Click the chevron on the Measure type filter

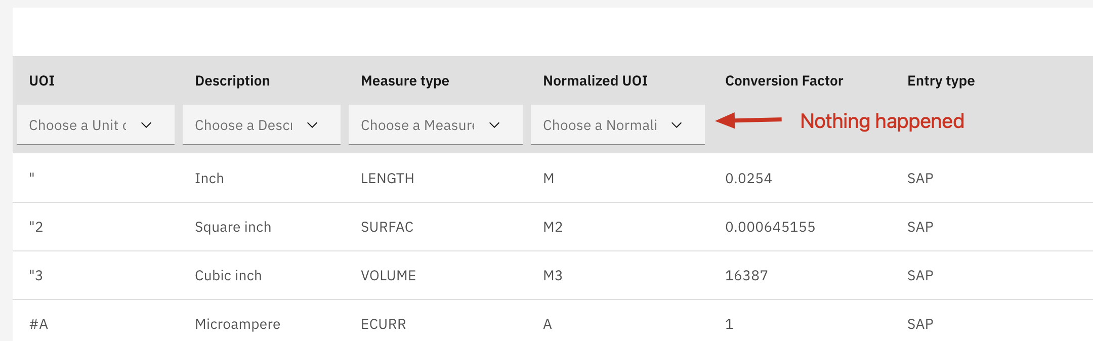pyautogui.click(x=494, y=124)
